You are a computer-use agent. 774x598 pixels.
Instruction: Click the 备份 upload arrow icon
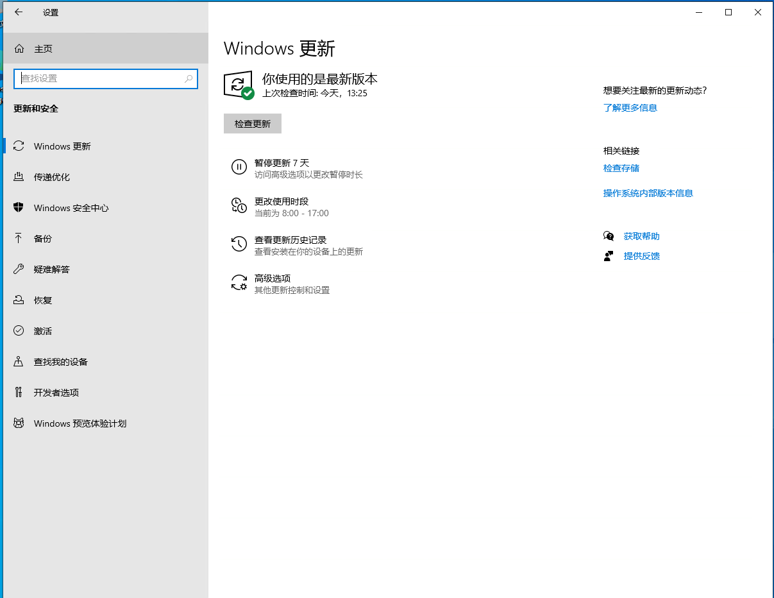coord(19,239)
